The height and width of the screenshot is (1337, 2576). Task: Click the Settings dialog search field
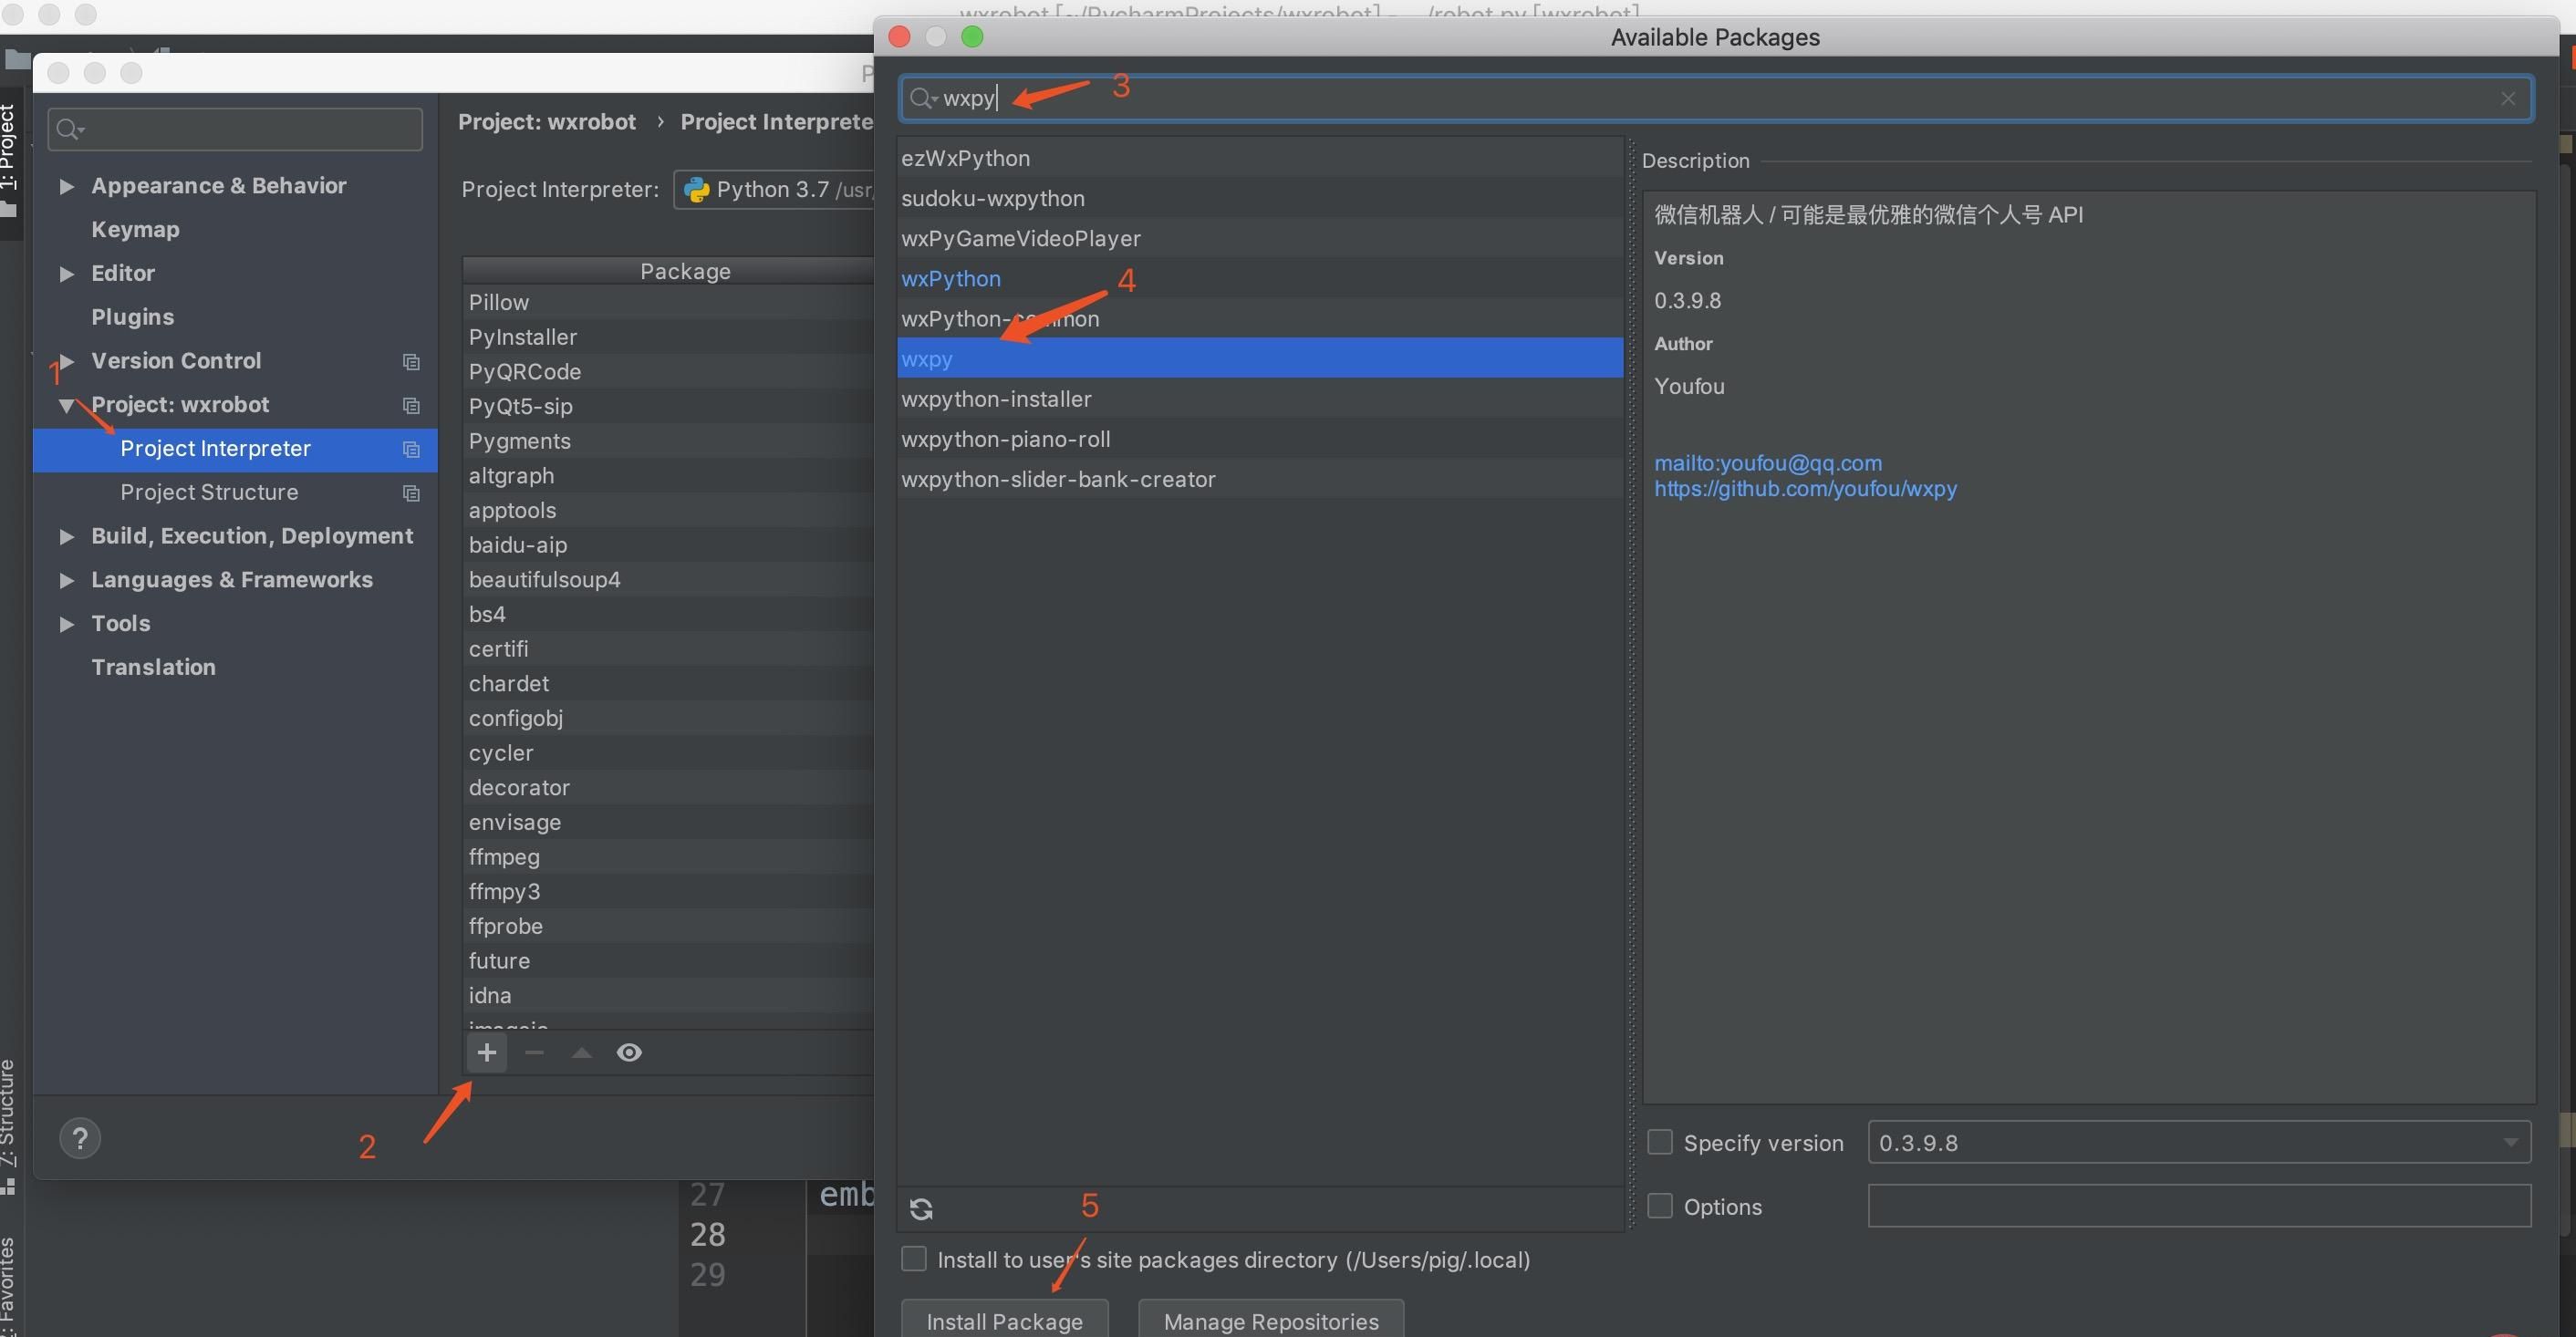[x=235, y=129]
